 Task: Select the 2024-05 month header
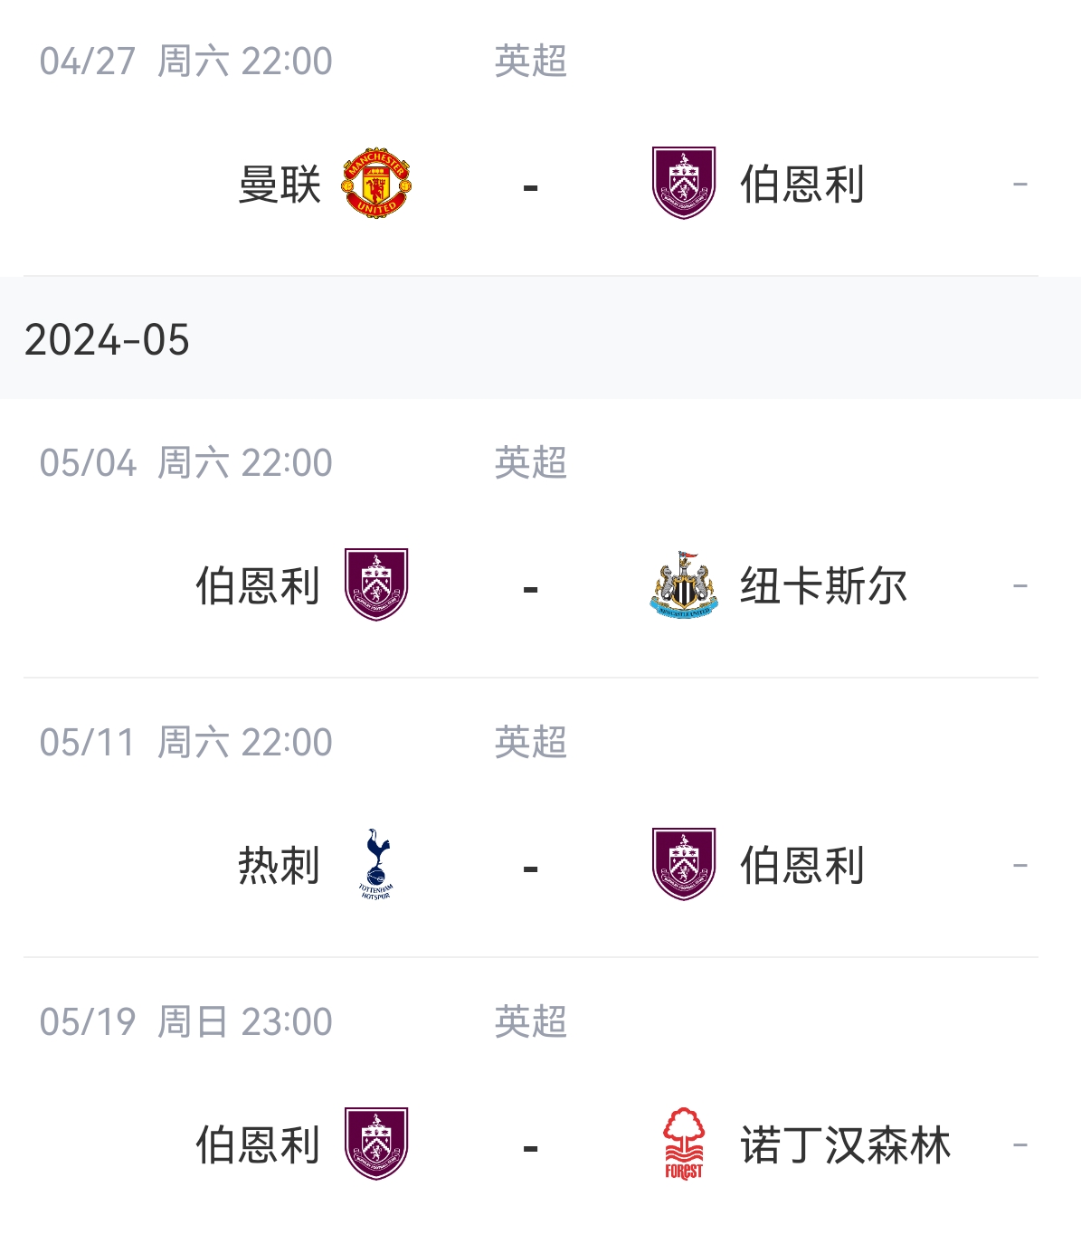click(x=540, y=339)
